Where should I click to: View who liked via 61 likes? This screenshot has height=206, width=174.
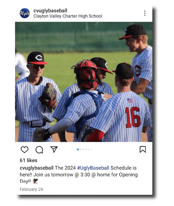[x=28, y=161]
